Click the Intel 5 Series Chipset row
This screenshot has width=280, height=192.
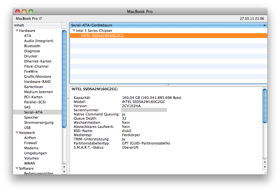coord(168,31)
